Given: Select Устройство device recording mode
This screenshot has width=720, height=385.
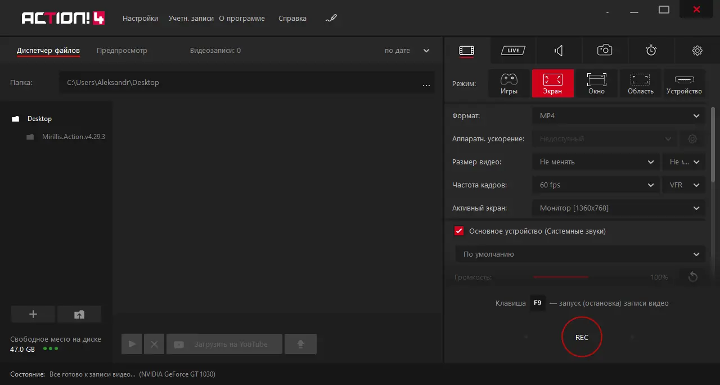Looking at the screenshot, I should coord(684,83).
